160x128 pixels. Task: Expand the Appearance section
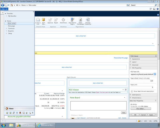point(130,59)
